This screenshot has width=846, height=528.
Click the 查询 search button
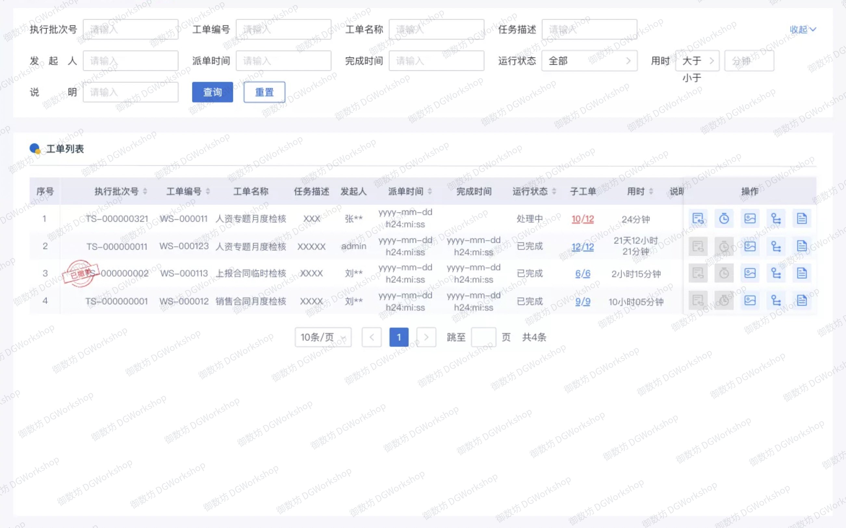212,92
